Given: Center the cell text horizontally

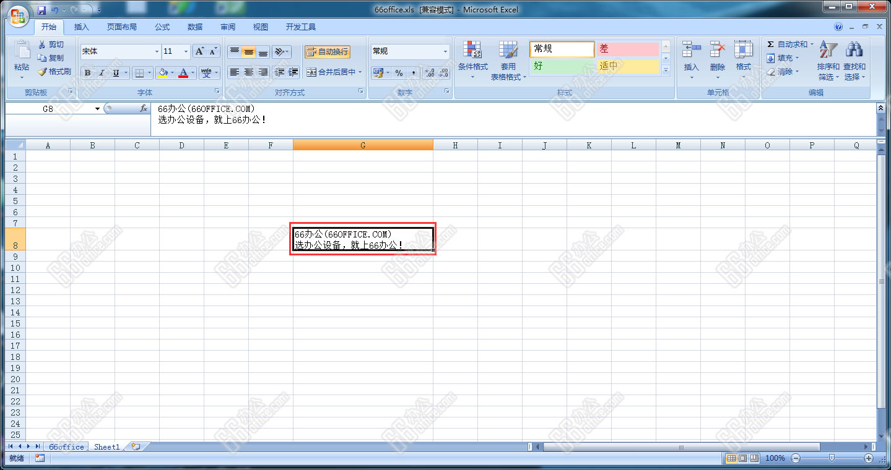Looking at the screenshot, I should pyautogui.click(x=248, y=72).
